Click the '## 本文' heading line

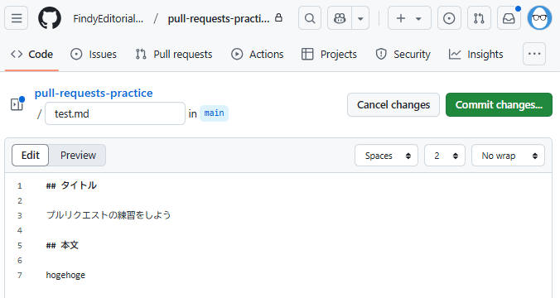tap(62, 245)
